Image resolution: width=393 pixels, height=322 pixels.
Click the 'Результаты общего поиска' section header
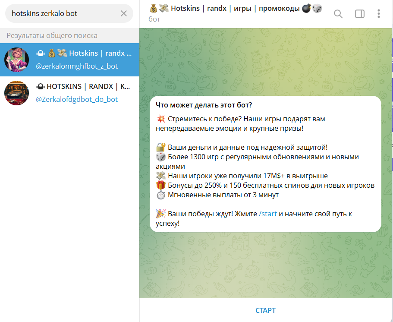click(52, 35)
